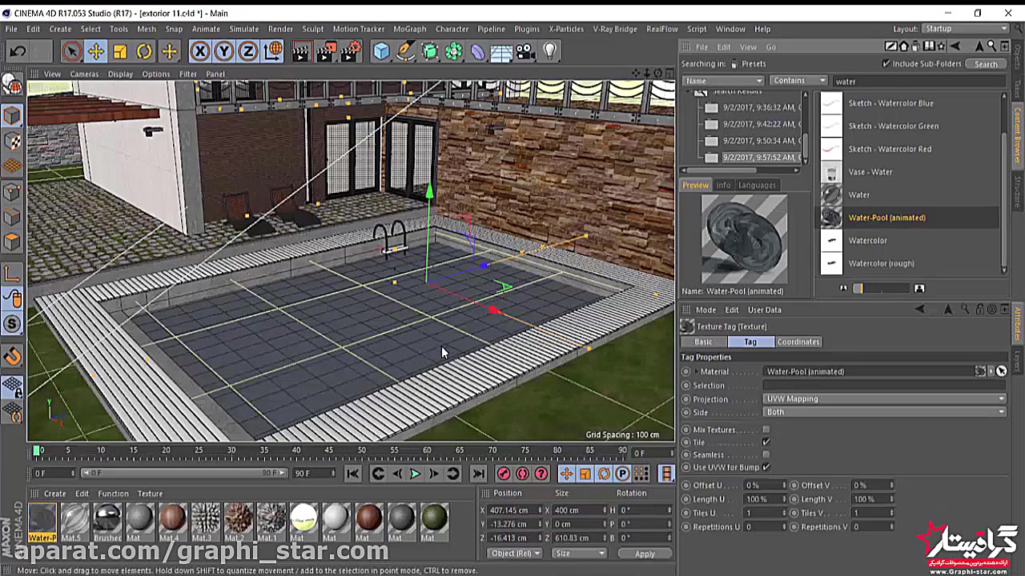This screenshot has width=1025, height=576.
Task: Select the Rotate tool in top toolbar
Action: (144, 52)
